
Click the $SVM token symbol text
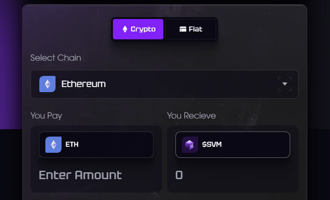point(212,144)
